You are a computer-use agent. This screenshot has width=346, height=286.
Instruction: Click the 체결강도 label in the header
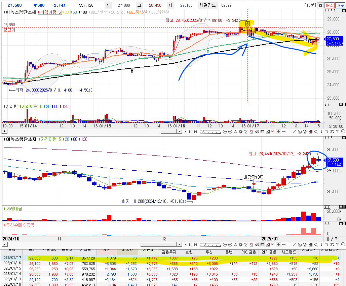[207, 5]
